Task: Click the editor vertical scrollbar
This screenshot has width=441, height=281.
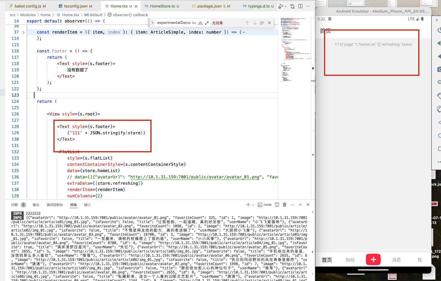Action: pyautogui.click(x=313, y=108)
